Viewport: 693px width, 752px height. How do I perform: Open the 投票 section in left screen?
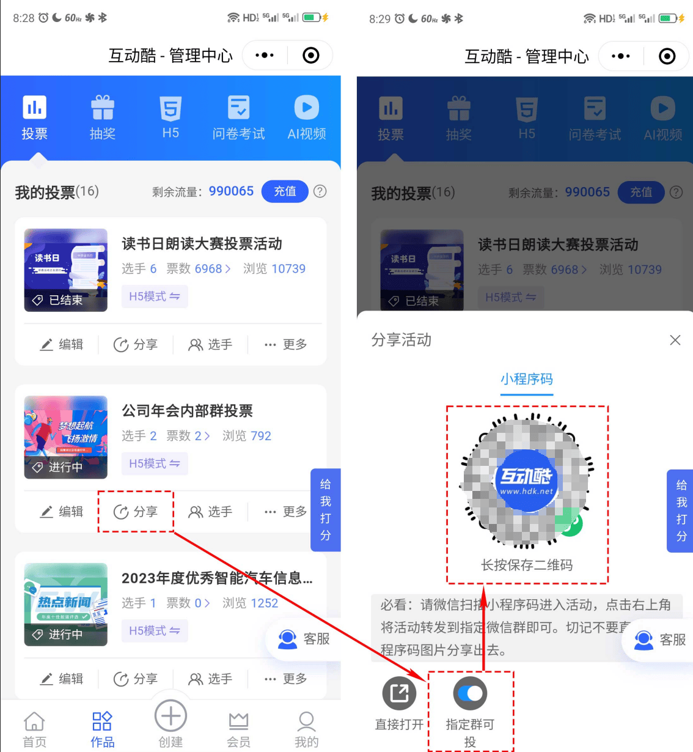tap(34, 117)
